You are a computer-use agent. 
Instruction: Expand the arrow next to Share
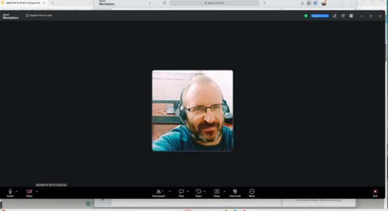click(224, 191)
